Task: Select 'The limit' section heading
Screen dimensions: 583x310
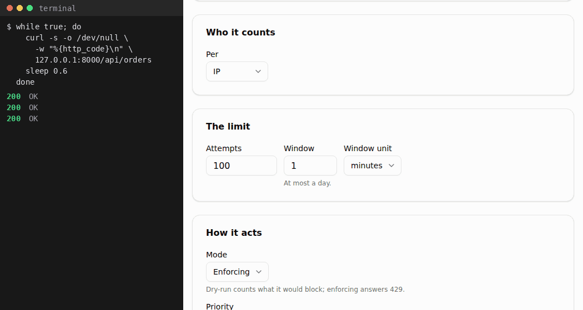Action: 228,126
